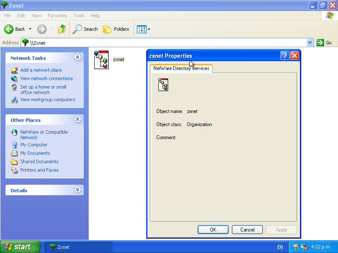The width and height of the screenshot is (338, 253).
Task: Open Set up a home or small office network
Action: 44,90
